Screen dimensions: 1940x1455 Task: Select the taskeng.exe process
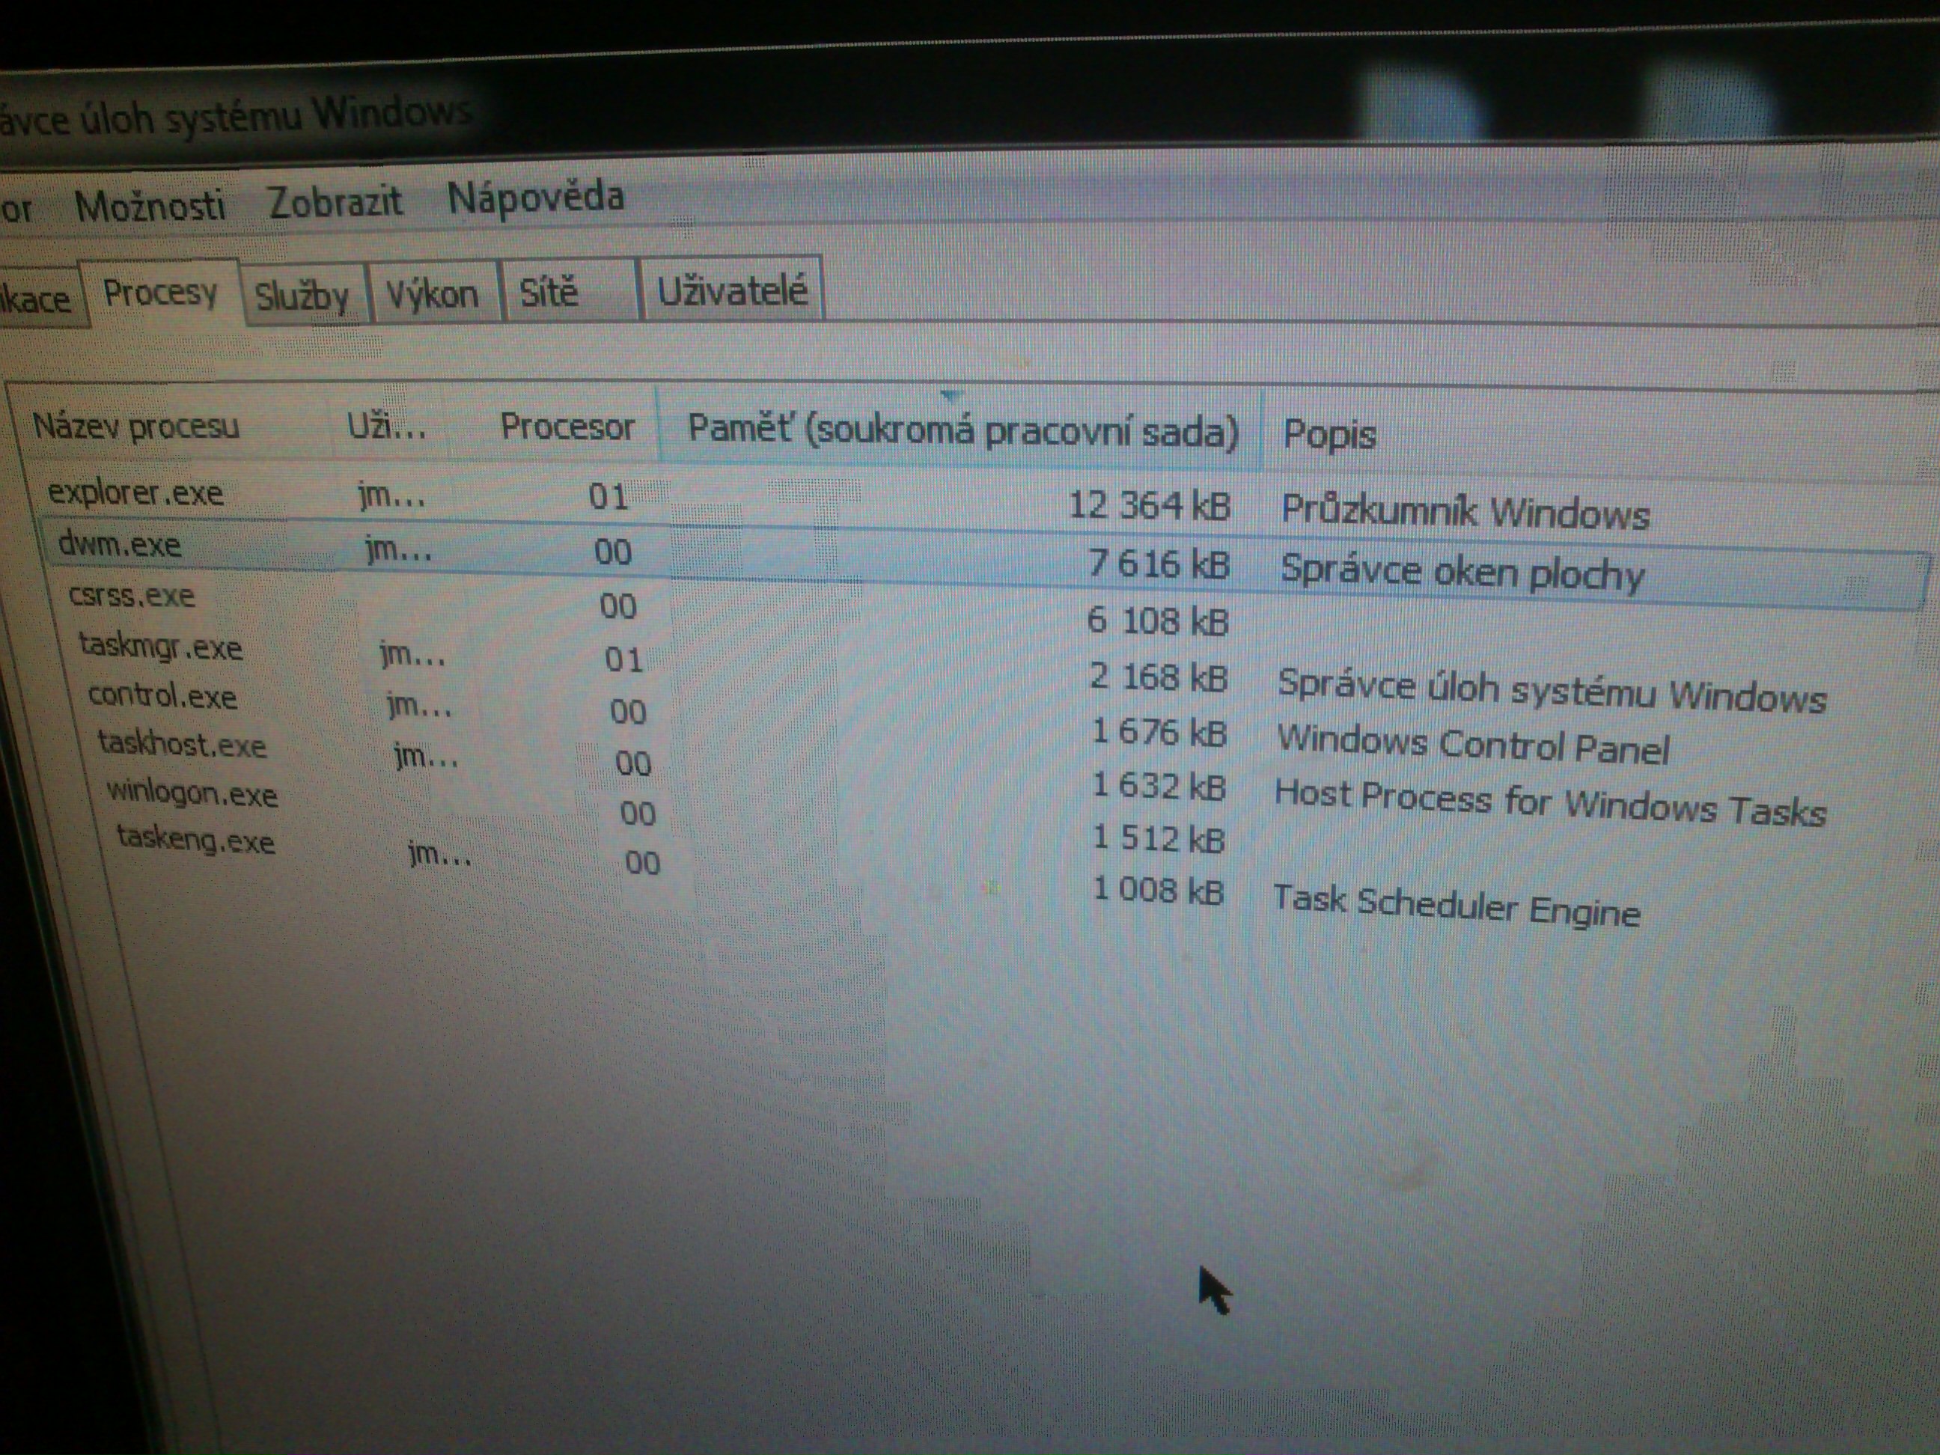(x=195, y=841)
